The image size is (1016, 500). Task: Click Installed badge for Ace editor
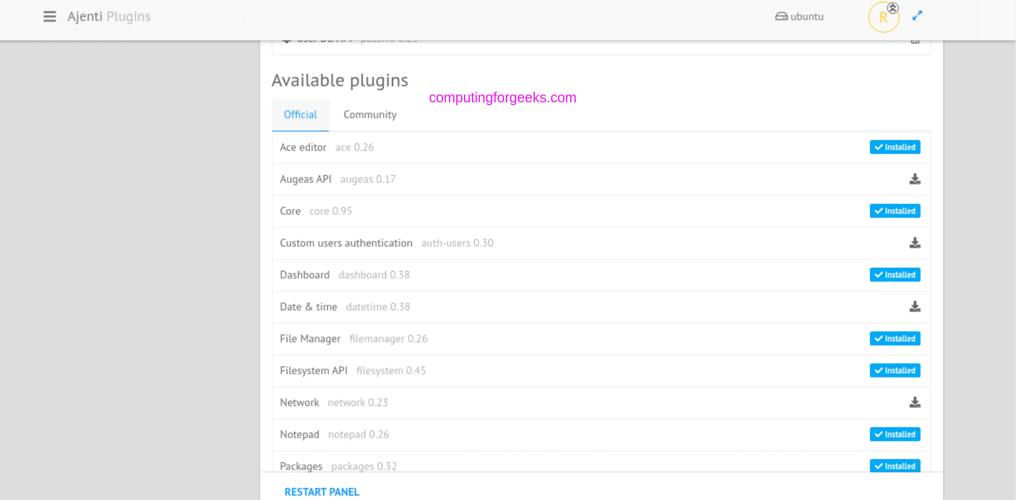(895, 147)
